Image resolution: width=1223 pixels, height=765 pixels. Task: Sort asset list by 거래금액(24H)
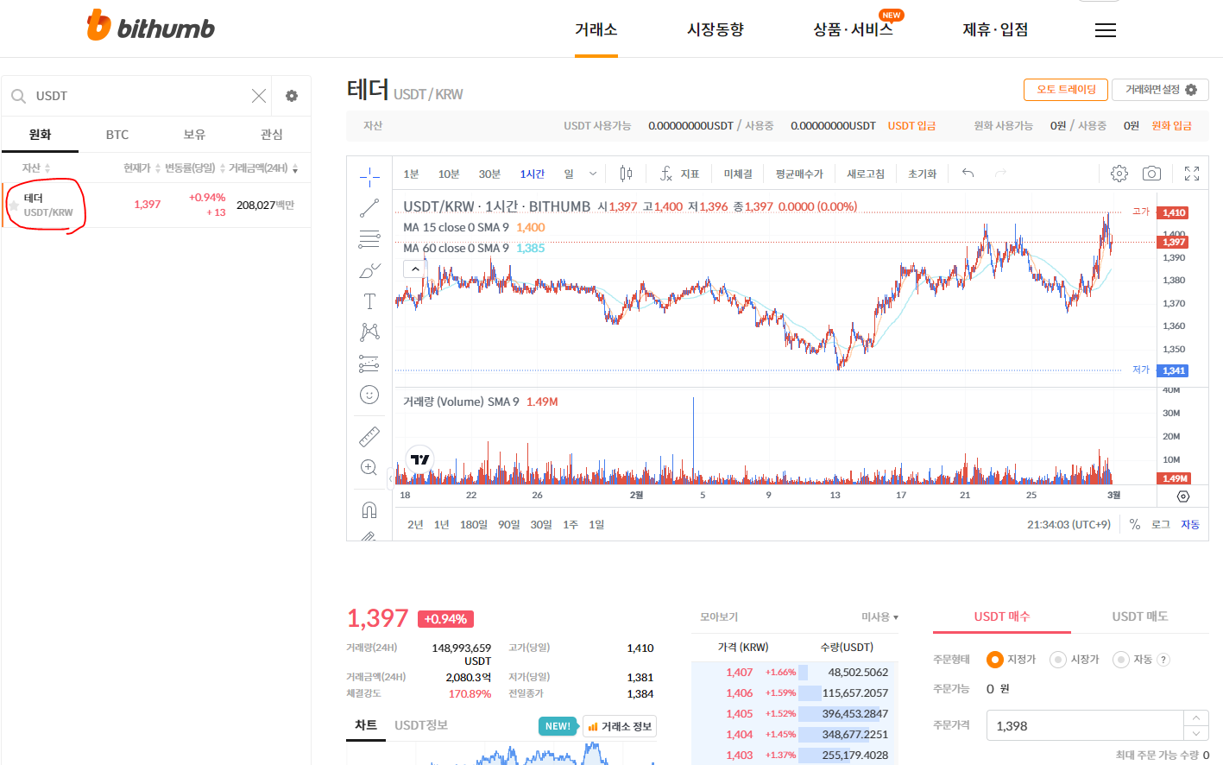point(263,168)
